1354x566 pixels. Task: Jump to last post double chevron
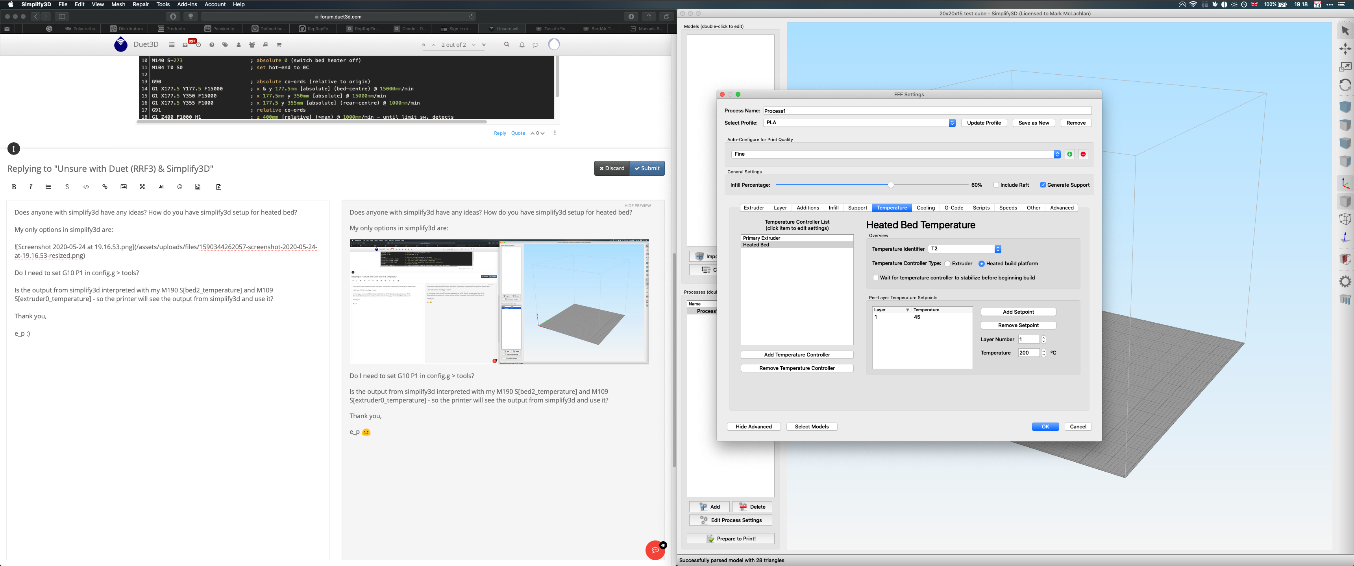(484, 45)
